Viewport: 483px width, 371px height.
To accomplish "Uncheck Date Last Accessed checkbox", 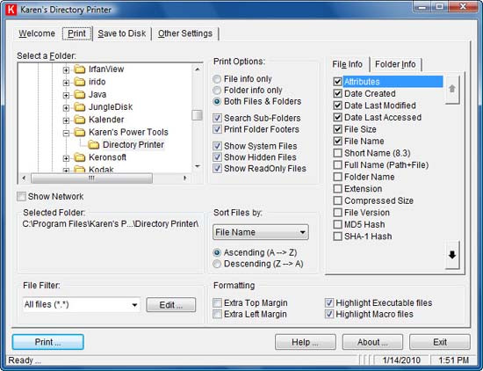I will pyautogui.click(x=337, y=117).
